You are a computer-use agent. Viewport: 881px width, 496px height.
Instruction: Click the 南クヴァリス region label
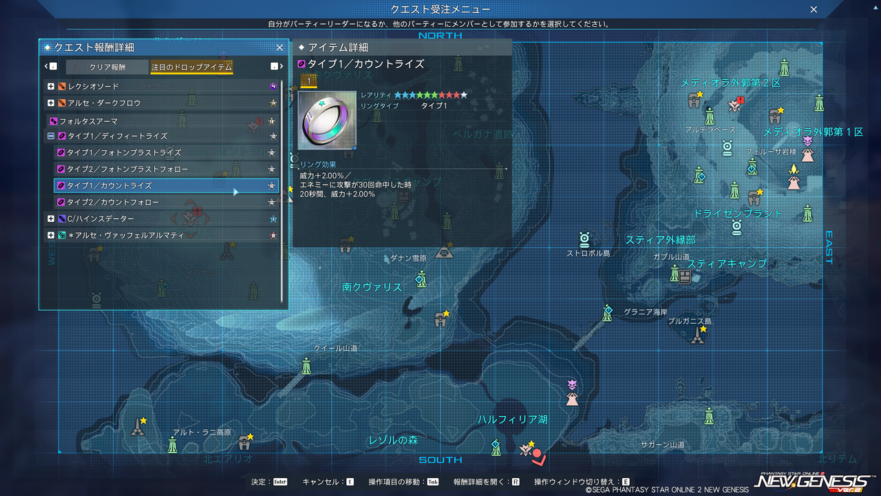(372, 287)
